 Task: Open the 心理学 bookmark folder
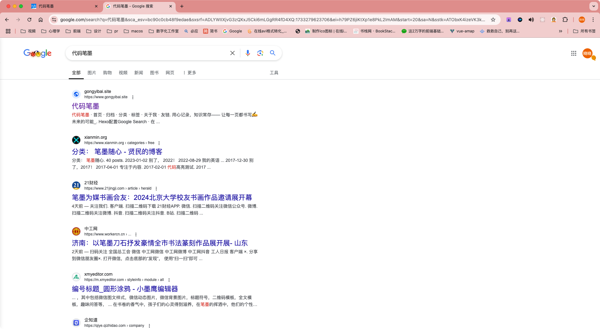(x=51, y=31)
